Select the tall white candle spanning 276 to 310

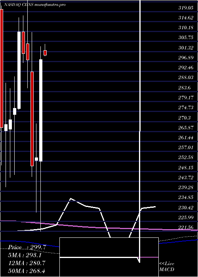(x=19, y=70)
